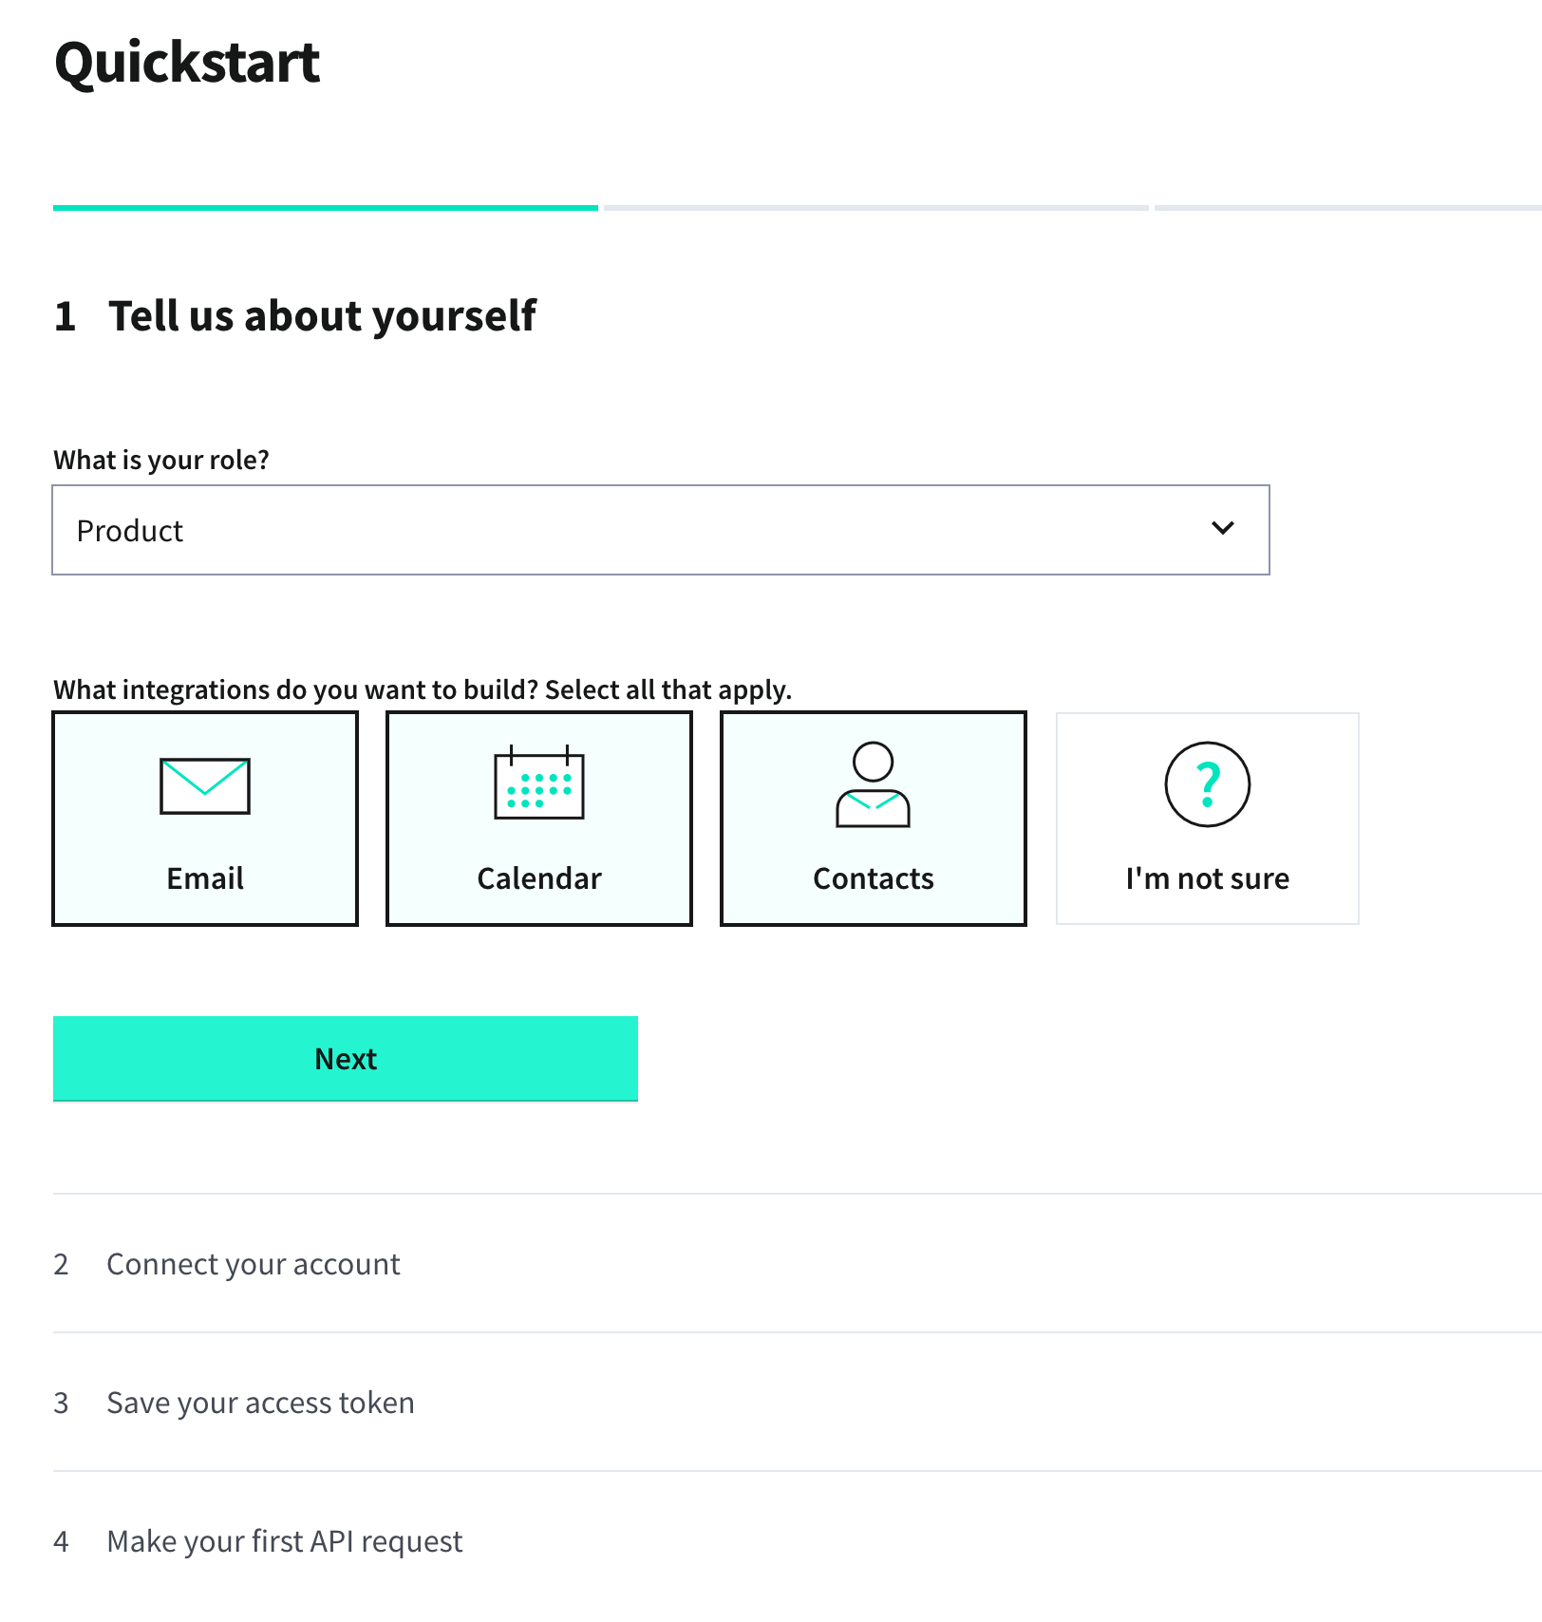The image size is (1542, 1622).
Task: Click the question mark icon
Action: [x=1207, y=785]
